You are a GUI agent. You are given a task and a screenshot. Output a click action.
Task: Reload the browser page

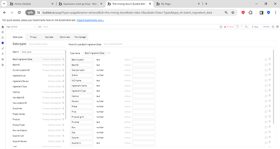[x=19, y=13]
